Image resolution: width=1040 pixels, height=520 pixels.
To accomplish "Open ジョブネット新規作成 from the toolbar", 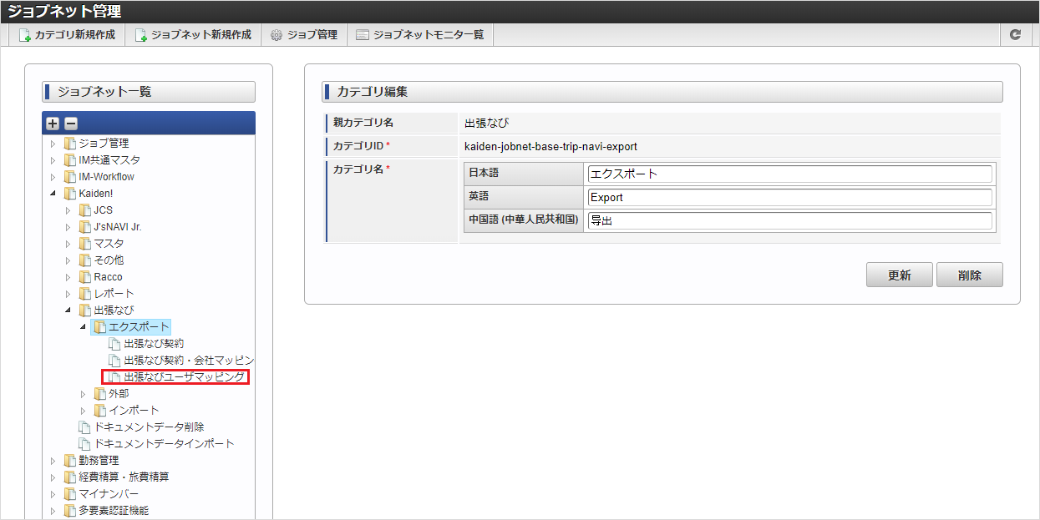I will point(193,35).
